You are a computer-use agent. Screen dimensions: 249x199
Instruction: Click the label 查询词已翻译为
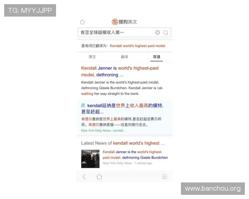(95, 46)
